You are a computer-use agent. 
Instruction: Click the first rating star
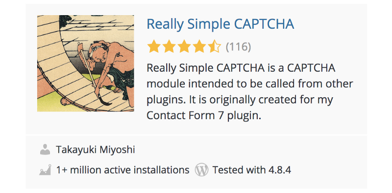pos(154,46)
